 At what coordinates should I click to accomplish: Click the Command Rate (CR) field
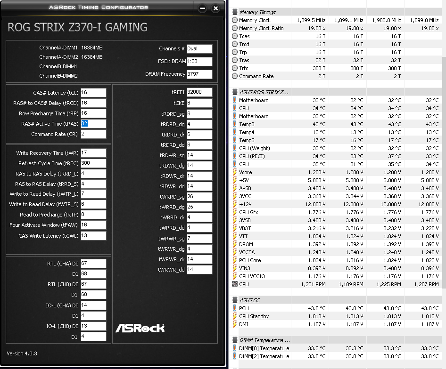coord(93,134)
